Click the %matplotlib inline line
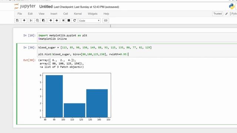This screenshot has height=133, width=237. click(x=53, y=39)
